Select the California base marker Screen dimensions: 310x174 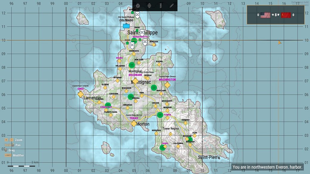[x=178, y=146]
